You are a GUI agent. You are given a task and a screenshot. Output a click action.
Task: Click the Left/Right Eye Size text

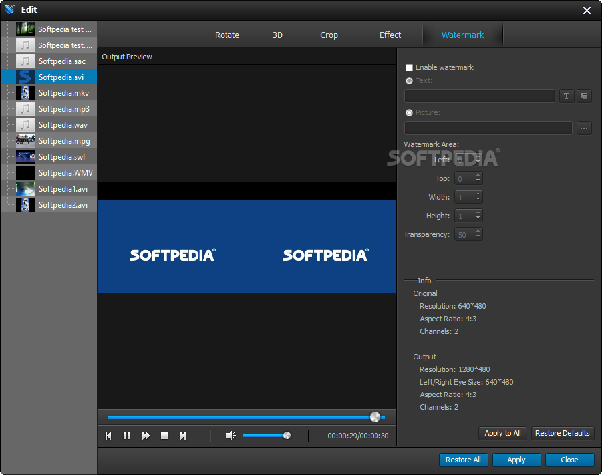click(x=466, y=382)
